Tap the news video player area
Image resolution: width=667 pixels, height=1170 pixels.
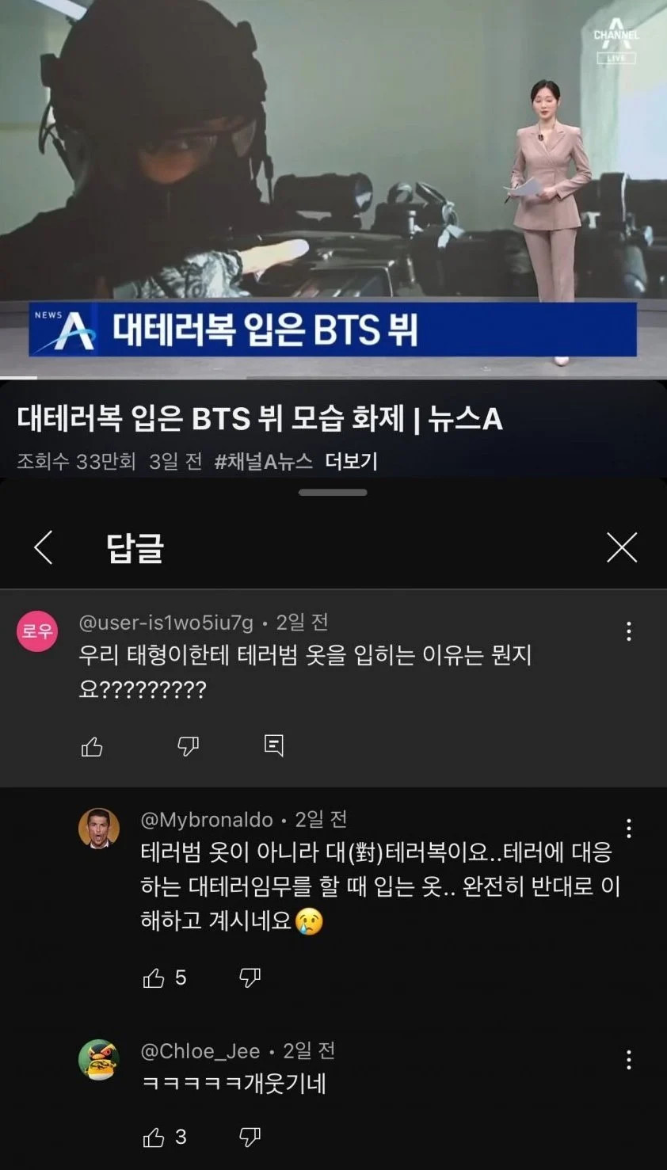tap(333, 189)
